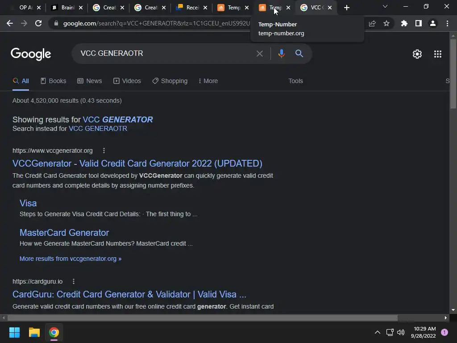
Task: Open the Visa sitelink
Action: click(x=28, y=203)
